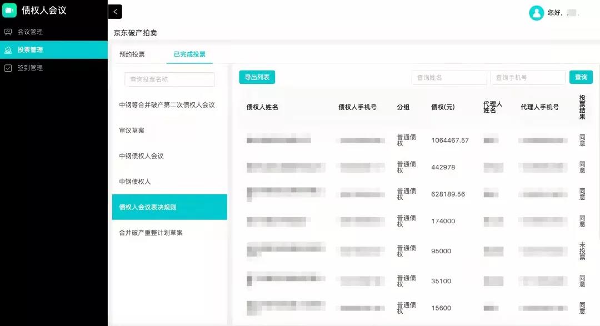Click the green video camera app logo
Screen dimensions: 600x326
[x=9, y=11]
